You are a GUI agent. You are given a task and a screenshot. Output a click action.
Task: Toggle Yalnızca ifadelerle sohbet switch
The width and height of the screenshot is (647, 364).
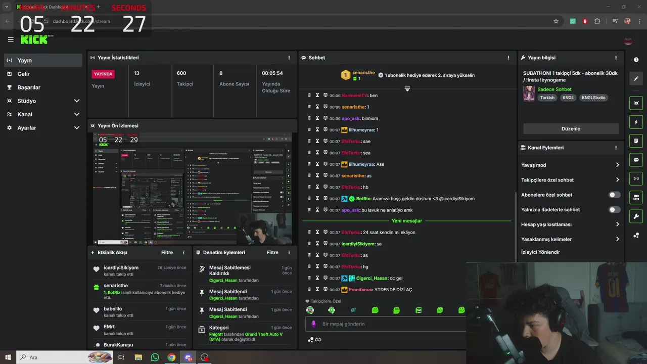coord(614,209)
